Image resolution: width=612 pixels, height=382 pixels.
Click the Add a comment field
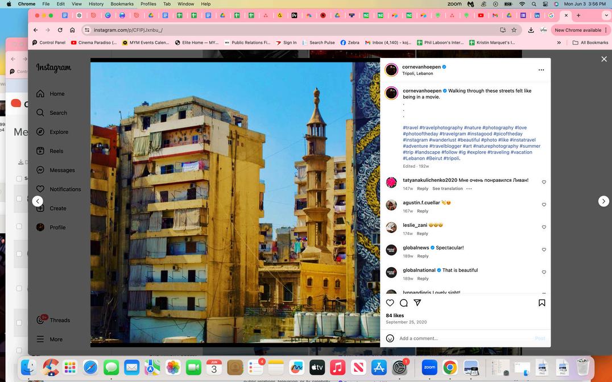[465, 338]
